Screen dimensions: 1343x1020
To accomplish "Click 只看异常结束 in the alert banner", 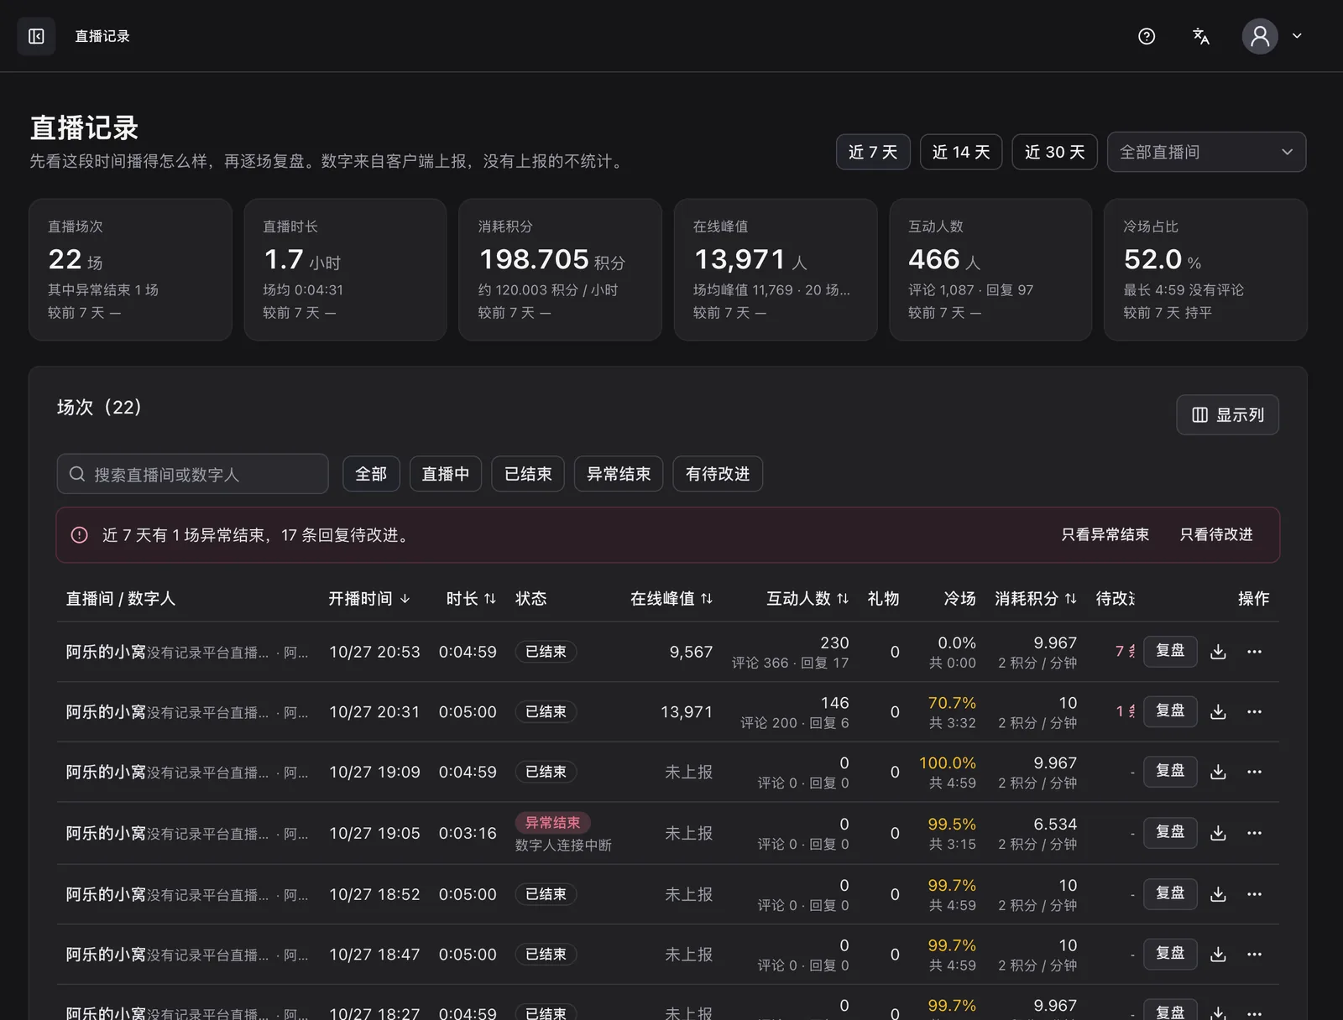I will (1105, 534).
